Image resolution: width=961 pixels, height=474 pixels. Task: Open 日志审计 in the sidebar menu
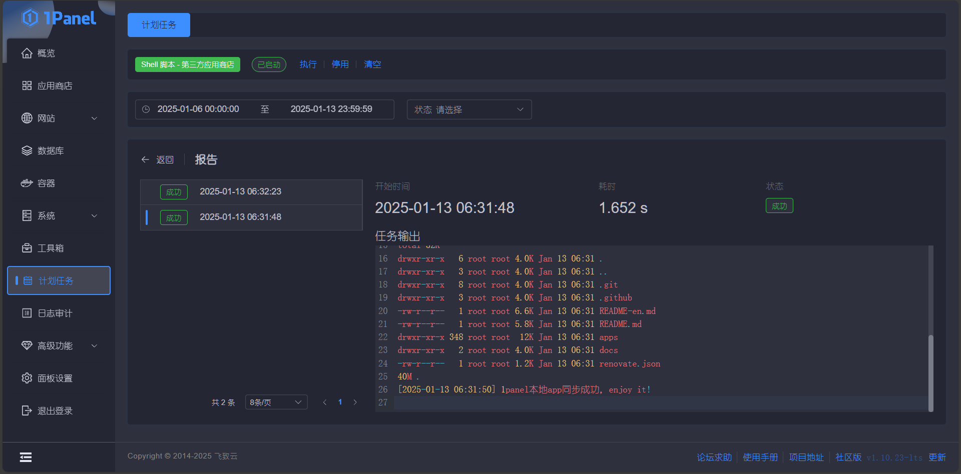(59, 313)
